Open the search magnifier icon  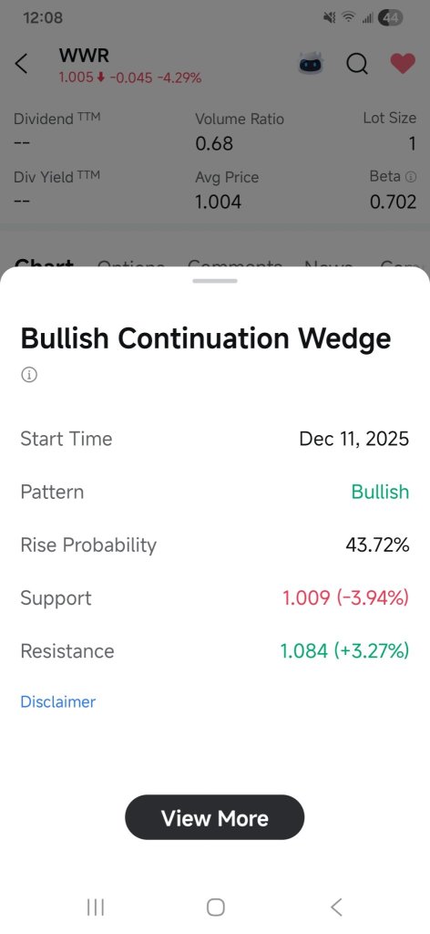[357, 64]
